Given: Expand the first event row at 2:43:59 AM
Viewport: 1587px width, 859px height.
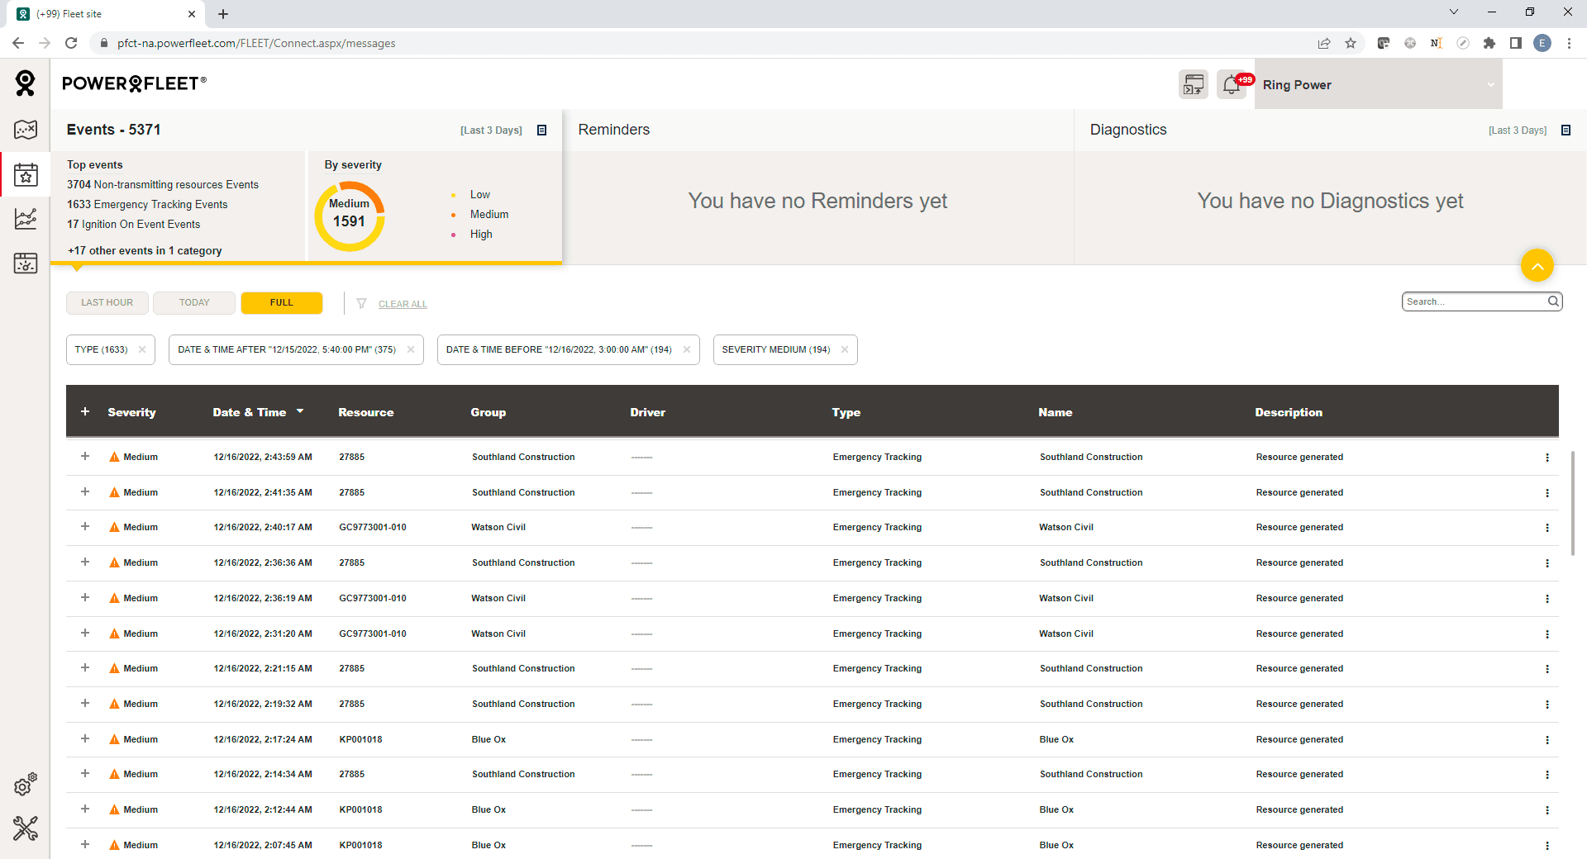Looking at the screenshot, I should click(x=85, y=456).
